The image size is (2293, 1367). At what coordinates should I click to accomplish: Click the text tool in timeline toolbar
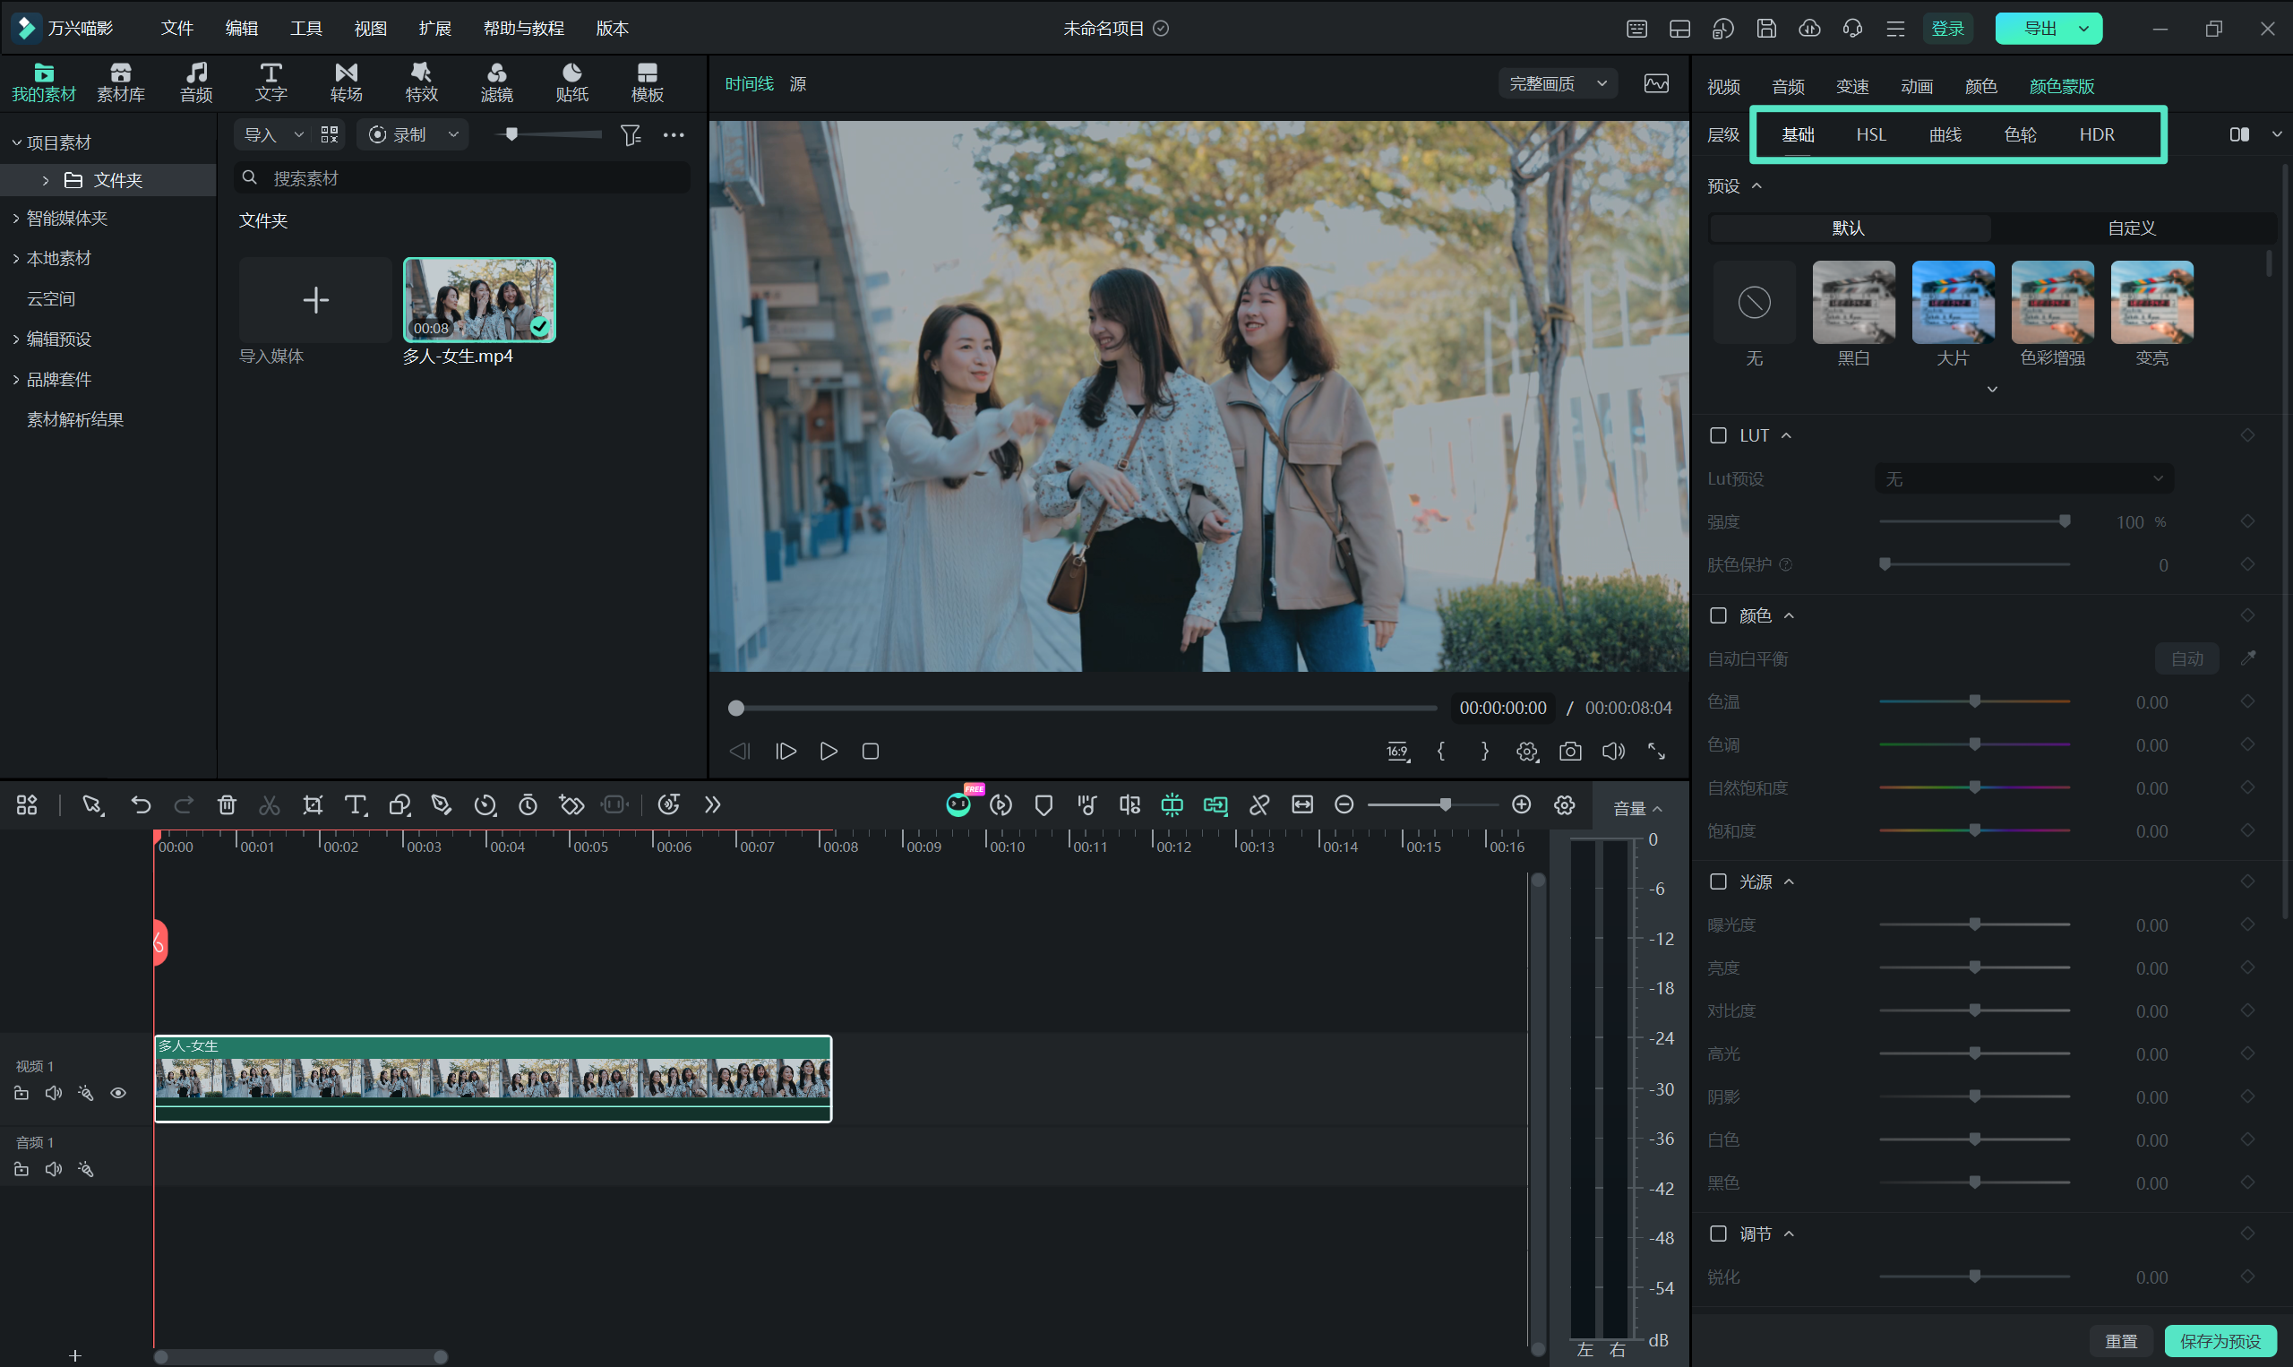[356, 805]
